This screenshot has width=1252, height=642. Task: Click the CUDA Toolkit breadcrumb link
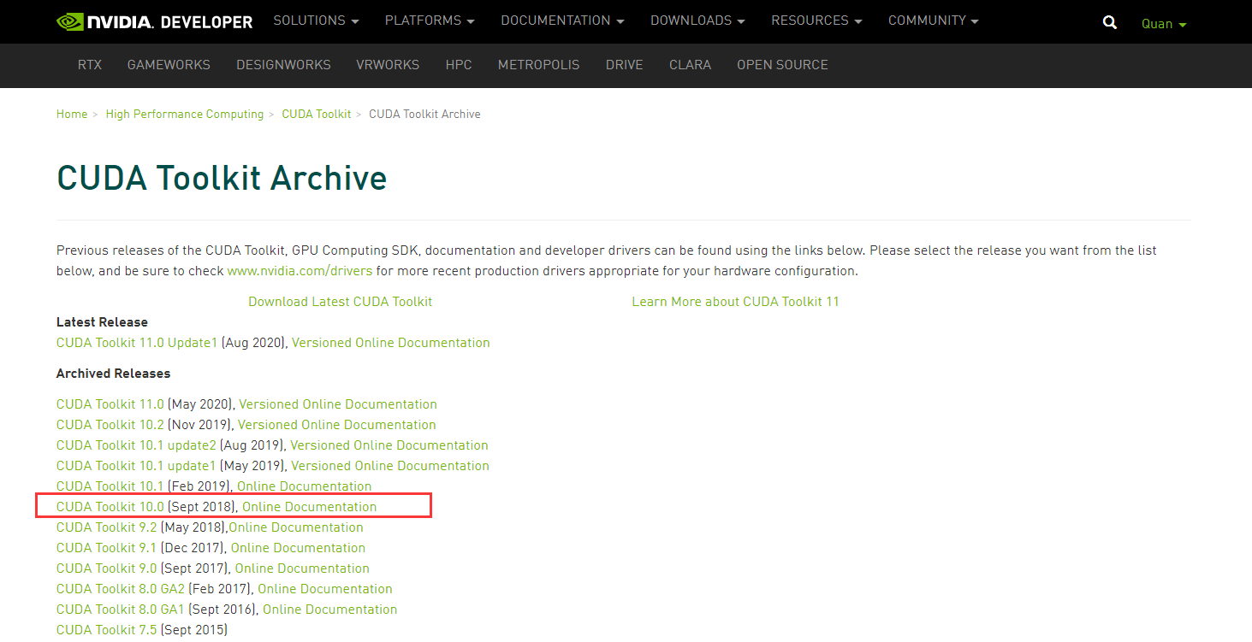(x=317, y=115)
